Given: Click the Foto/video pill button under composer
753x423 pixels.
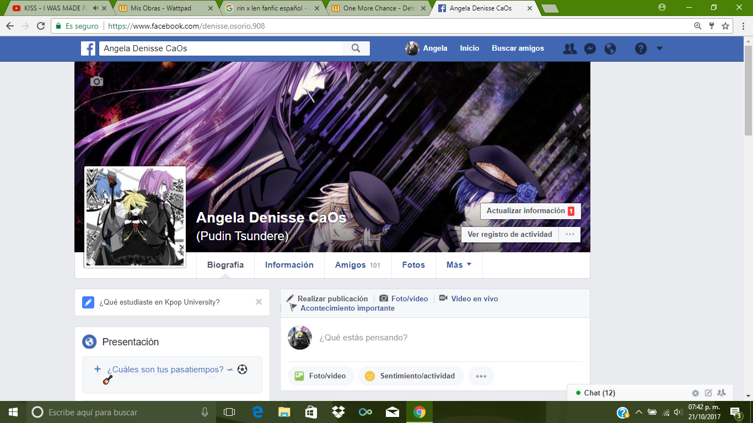Looking at the screenshot, I should (321, 376).
